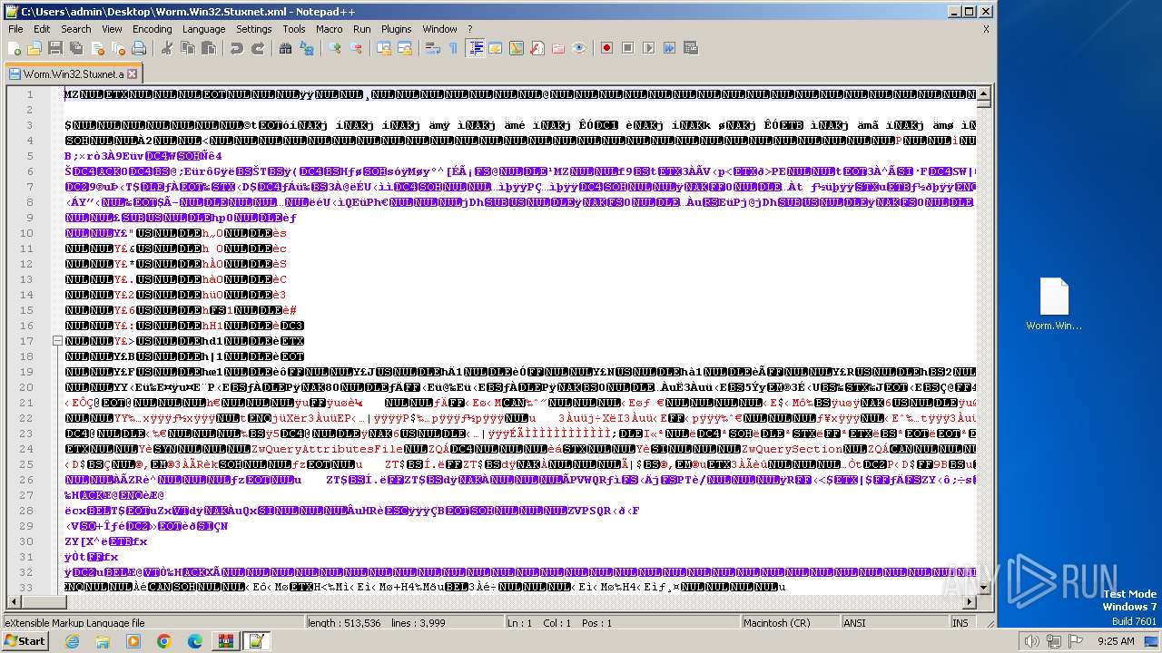
Task: Open the Settings menu
Action: click(254, 29)
